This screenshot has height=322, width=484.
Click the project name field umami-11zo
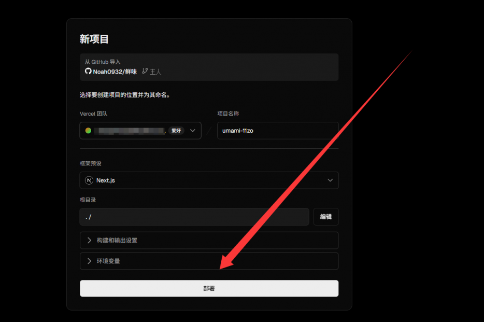[278, 131]
